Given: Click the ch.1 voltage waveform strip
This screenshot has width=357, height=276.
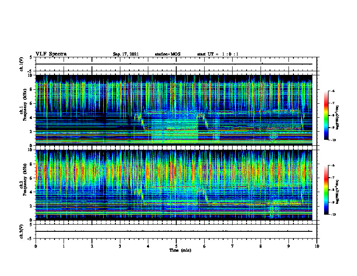Looking at the screenshot, I should pos(176,64).
